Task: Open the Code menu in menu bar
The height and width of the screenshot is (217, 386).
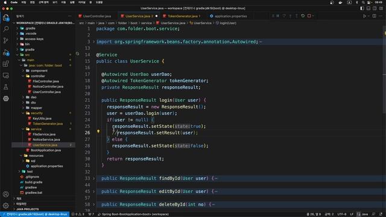Action: (14, 2)
